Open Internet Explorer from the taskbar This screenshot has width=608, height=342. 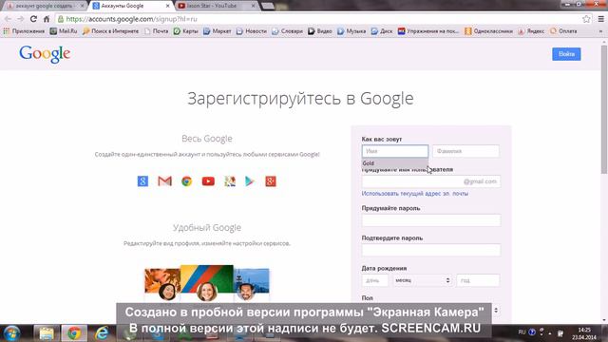[x=102, y=333]
